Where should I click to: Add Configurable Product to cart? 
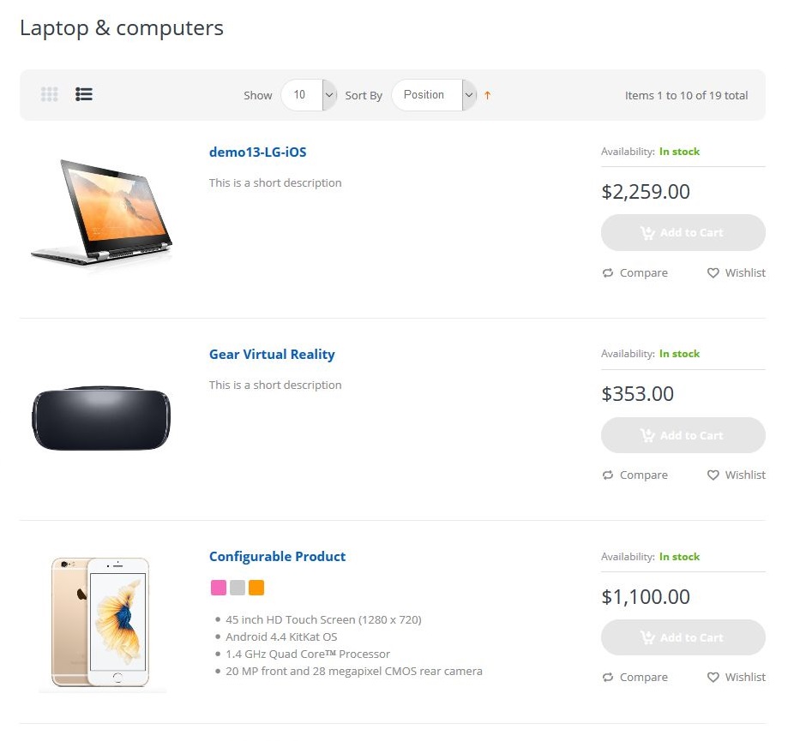pyautogui.click(x=683, y=637)
